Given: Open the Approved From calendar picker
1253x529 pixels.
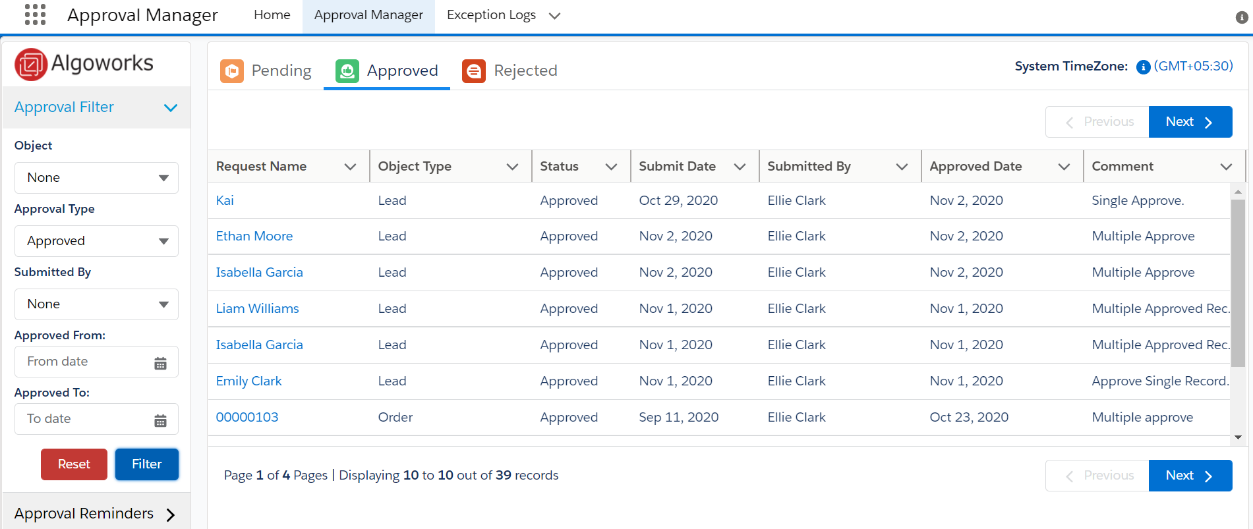Looking at the screenshot, I should [160, 363].
